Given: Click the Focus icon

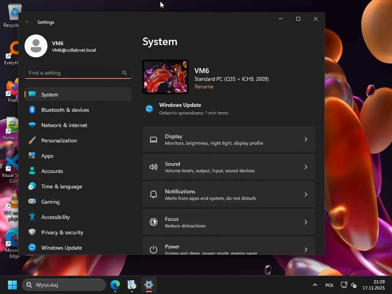Looking at the screenshot, I should pos(154,222).
